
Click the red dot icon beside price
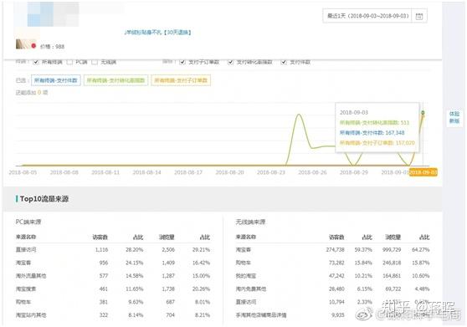tap(33, 46)
